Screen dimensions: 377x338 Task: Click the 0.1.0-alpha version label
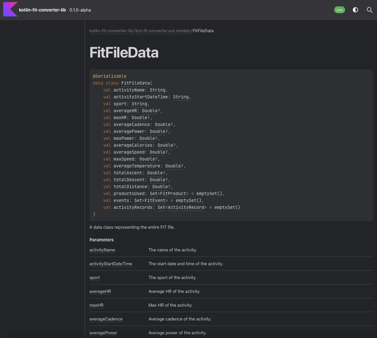(x=80, y=10)
